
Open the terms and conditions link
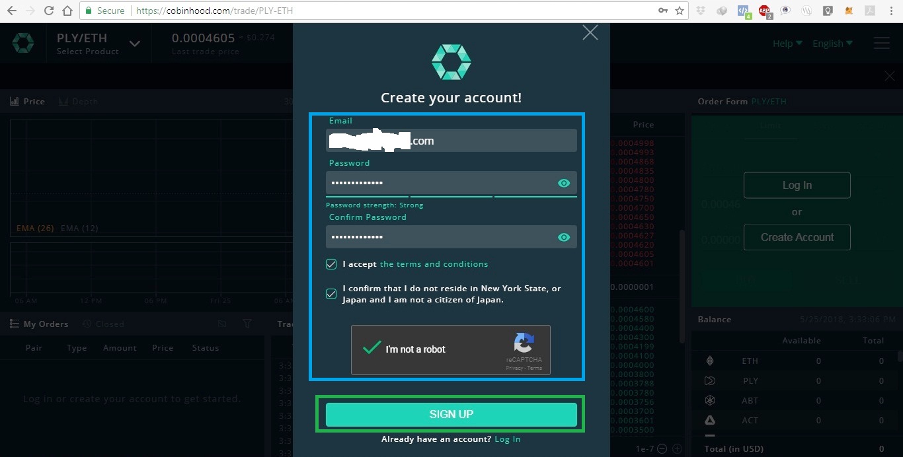click(434, 264)
